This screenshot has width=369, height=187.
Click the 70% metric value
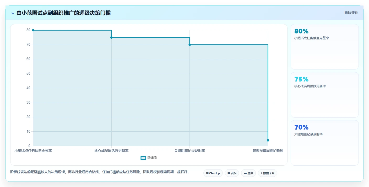tap(301, 127)
